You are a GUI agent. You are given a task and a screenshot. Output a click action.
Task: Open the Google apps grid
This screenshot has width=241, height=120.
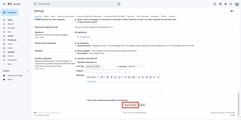tap(231, 4)
